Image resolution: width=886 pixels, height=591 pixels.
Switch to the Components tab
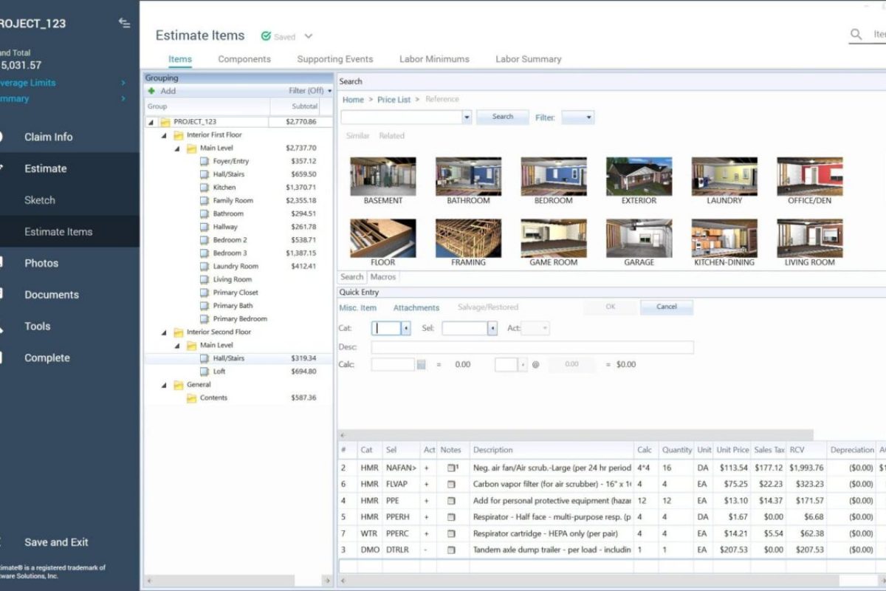coord(244,59)
